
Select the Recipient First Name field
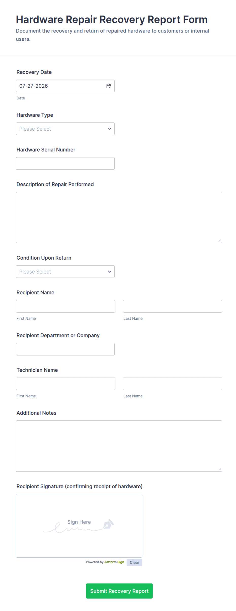coord(65,306)
